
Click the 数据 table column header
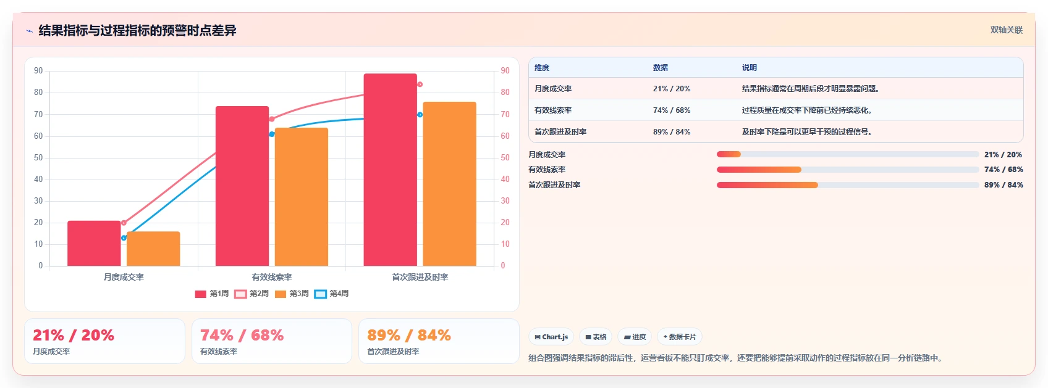pos(661,68)
